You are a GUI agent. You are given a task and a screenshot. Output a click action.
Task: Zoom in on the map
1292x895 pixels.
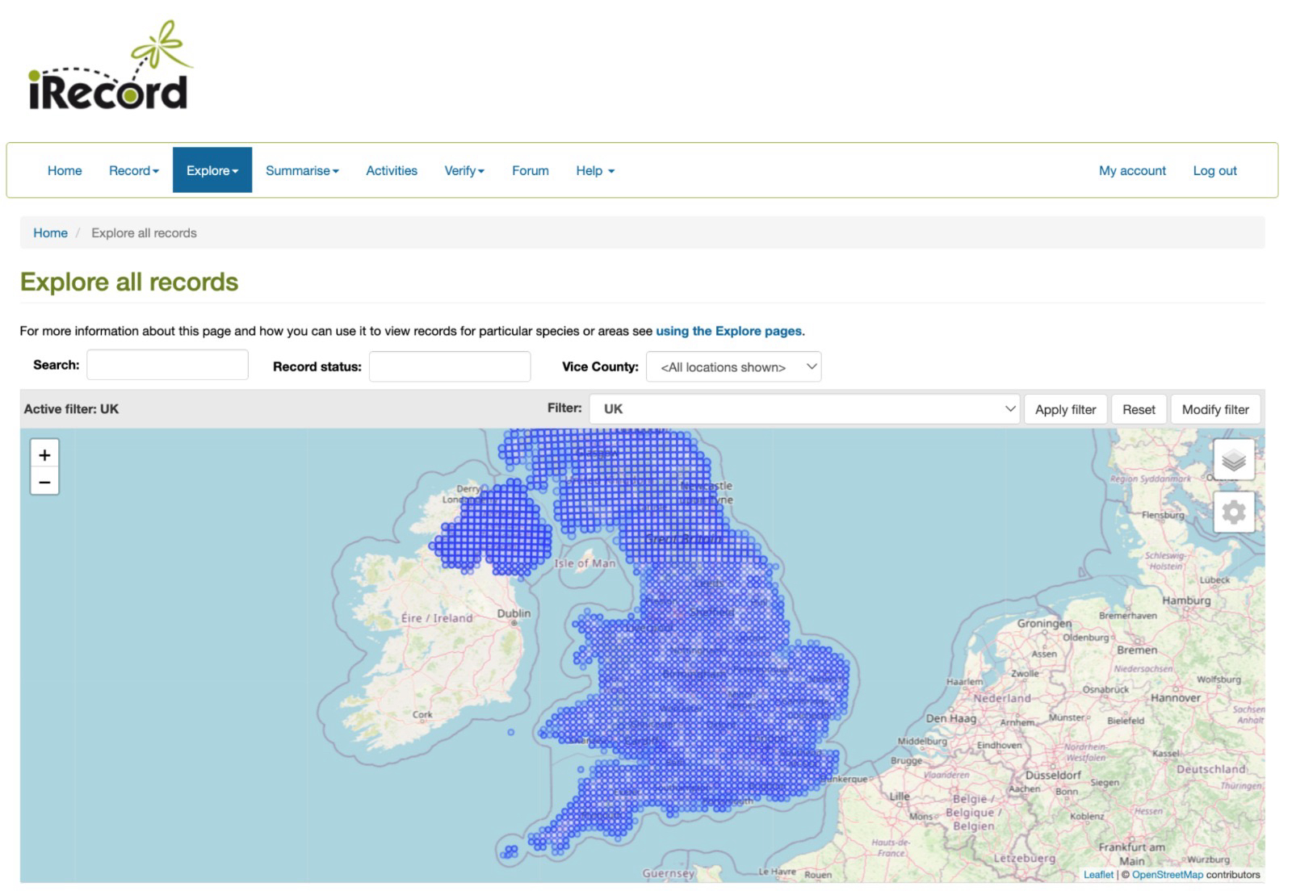pos(44,454)
